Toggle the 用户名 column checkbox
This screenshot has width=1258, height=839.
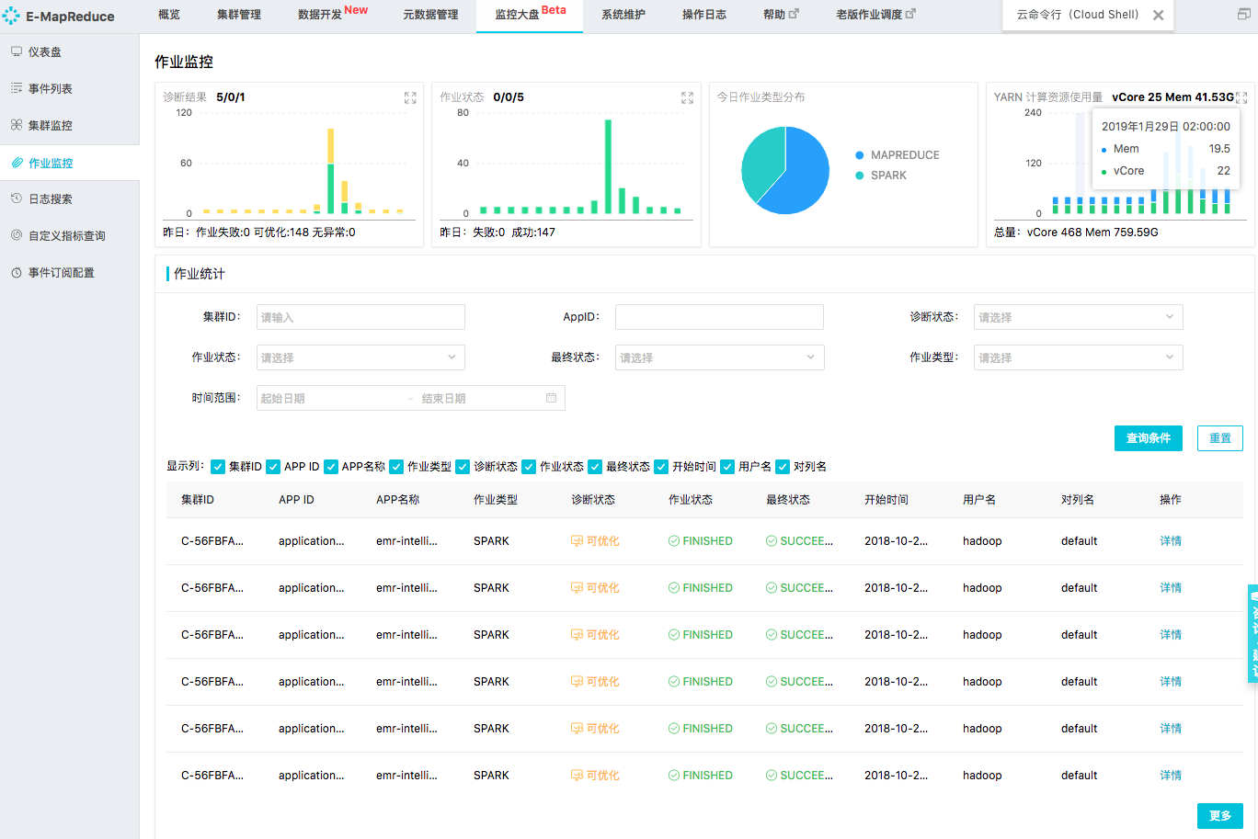pyautogui.click(x=727, y=467)
